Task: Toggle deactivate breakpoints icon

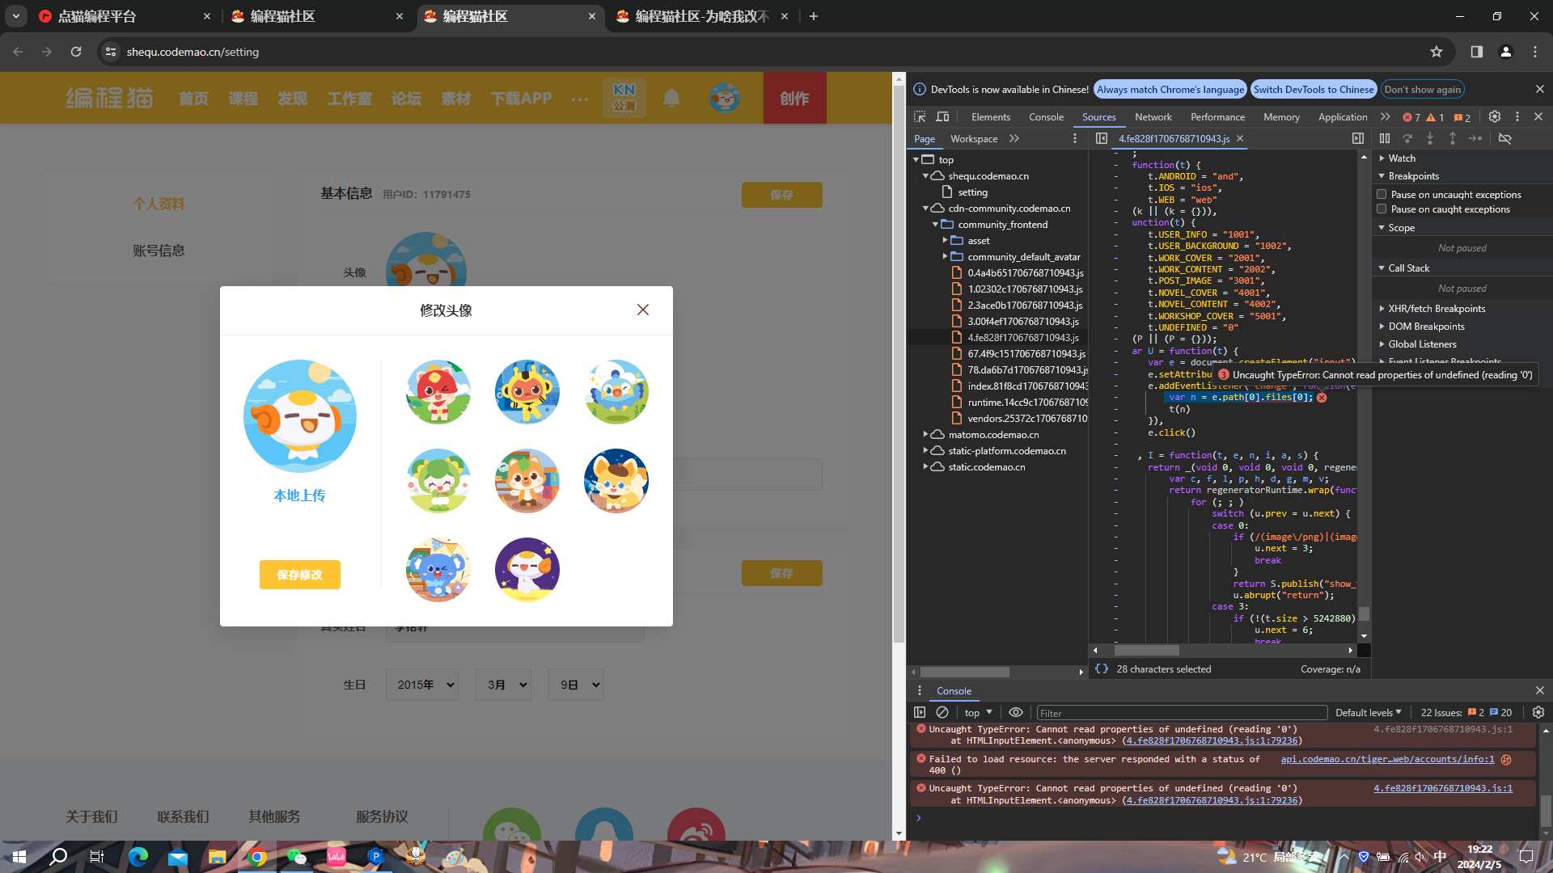Action: (x=1505, y=138)
